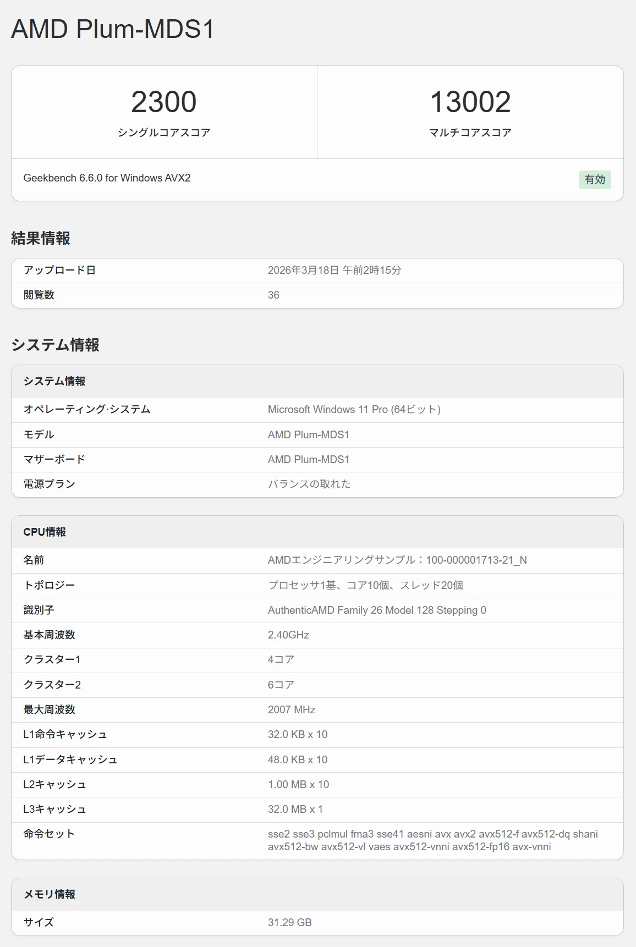Click the 基本周波数 row label
This screenshot has width=636, height=947.
[x=49, y=635]
